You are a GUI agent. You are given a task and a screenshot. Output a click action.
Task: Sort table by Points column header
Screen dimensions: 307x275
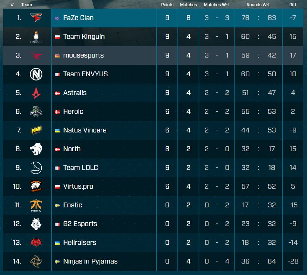(x=167, y=5)
